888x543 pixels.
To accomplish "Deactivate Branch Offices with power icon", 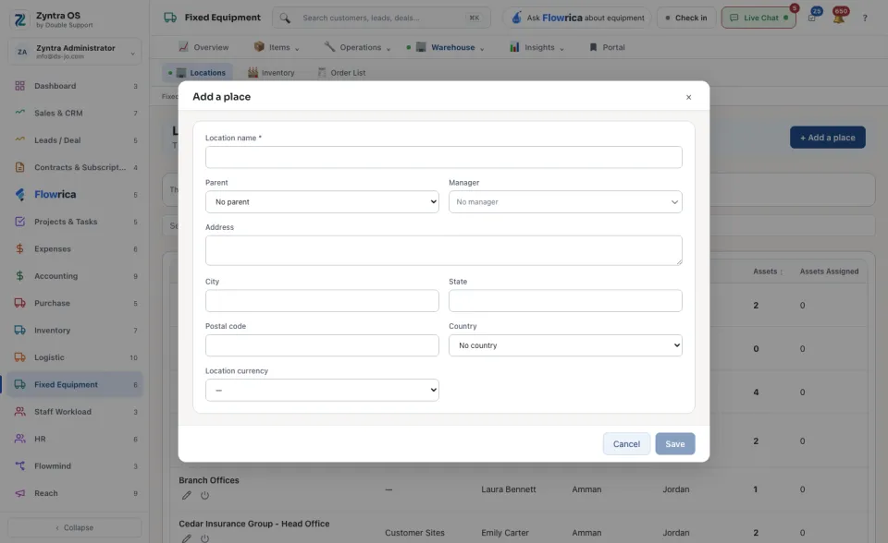I will point(204,496).
